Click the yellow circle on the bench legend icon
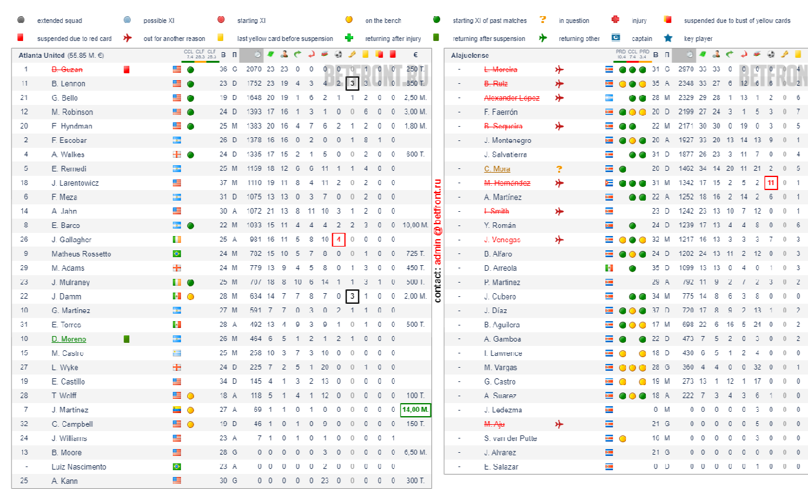The width and height of the screenshot is (808, 500). pos(349,20)
